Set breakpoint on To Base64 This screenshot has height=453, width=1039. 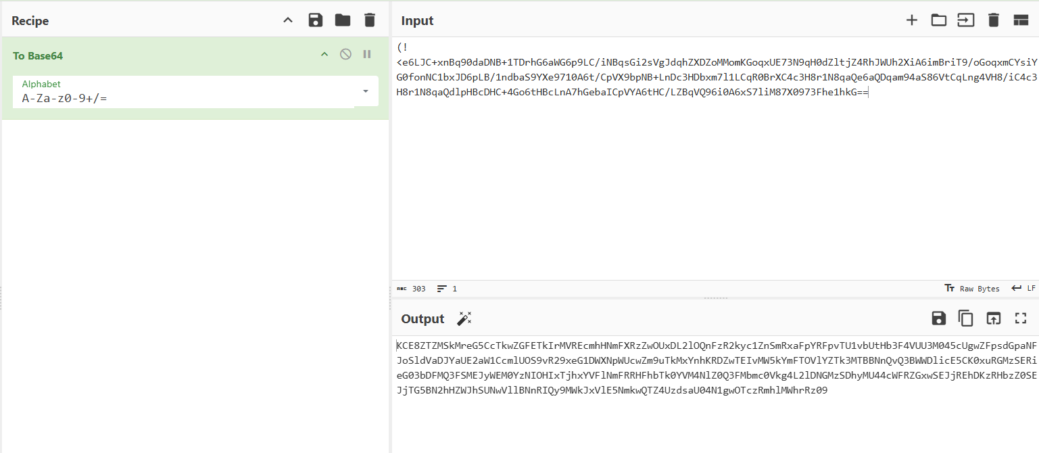point(367,54)
